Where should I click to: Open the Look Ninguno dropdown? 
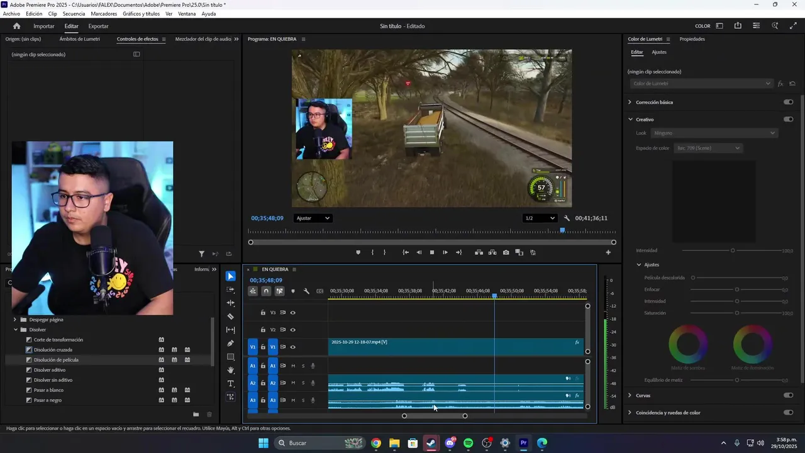pyautogui.click(x=714, y=133)
